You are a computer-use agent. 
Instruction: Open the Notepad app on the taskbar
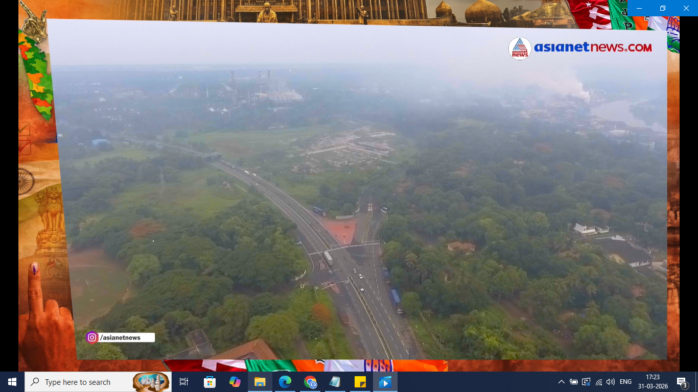tap(335, 382)
